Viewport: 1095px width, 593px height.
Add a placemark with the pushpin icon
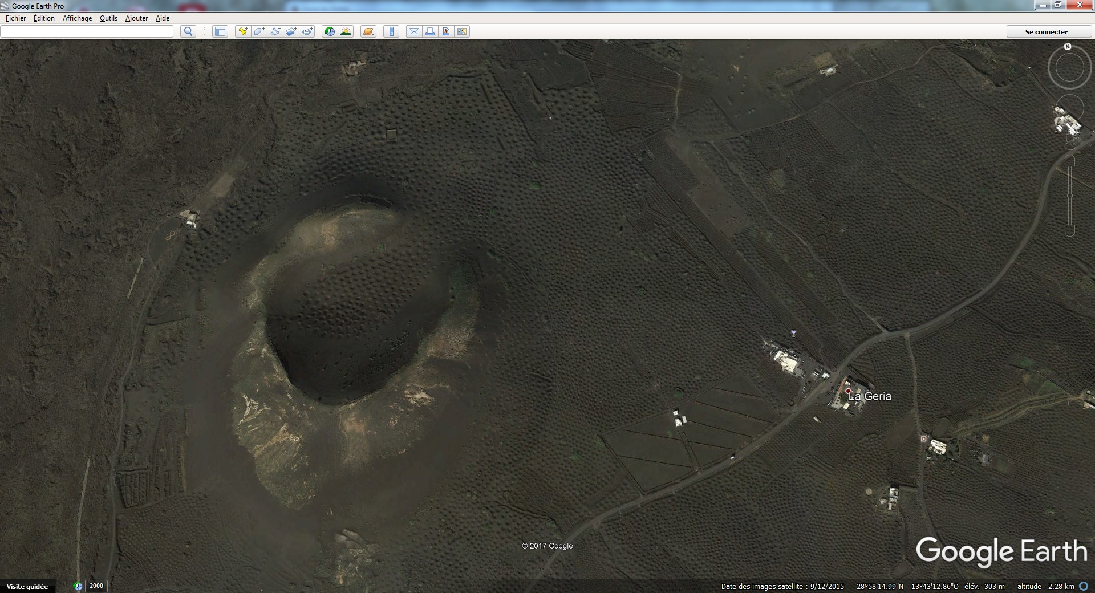[243, 31]
